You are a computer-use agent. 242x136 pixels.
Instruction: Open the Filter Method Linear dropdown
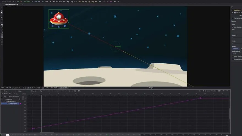[x=237, y=54]
